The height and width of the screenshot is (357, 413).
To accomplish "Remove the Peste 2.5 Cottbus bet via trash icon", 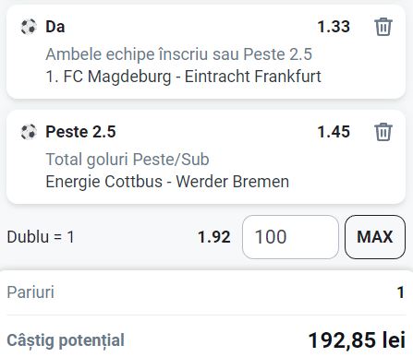I will click(383, 132).
